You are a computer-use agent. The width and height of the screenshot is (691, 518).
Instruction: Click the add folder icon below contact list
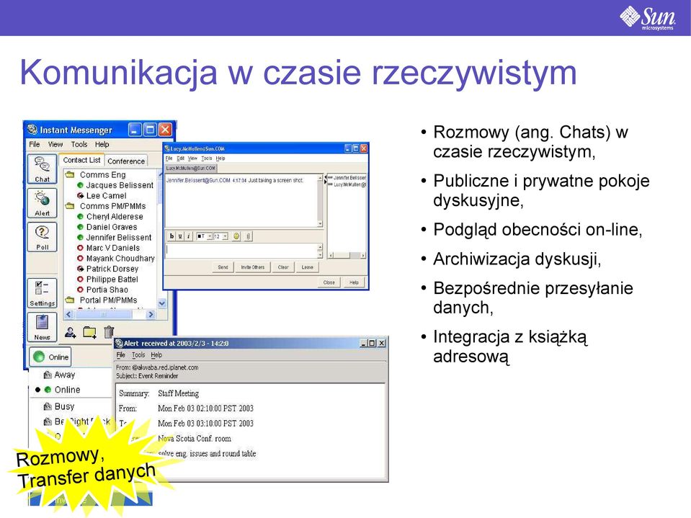pyautogui.click(x=89, y=331)
